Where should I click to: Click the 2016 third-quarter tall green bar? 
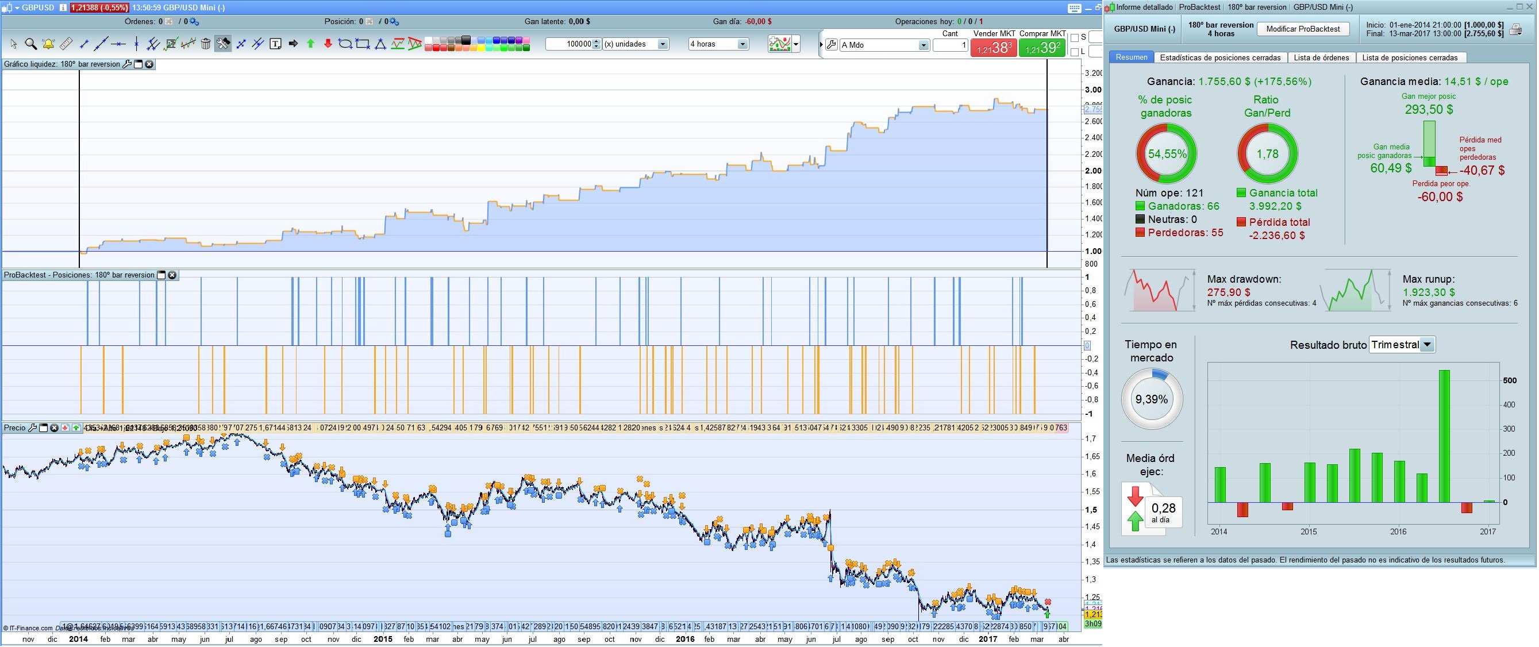[x=1444, y=437]
